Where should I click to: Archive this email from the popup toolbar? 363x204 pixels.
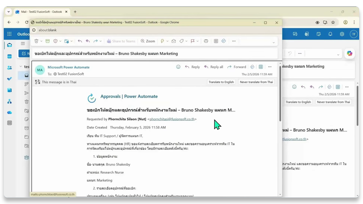coord(48,41)
